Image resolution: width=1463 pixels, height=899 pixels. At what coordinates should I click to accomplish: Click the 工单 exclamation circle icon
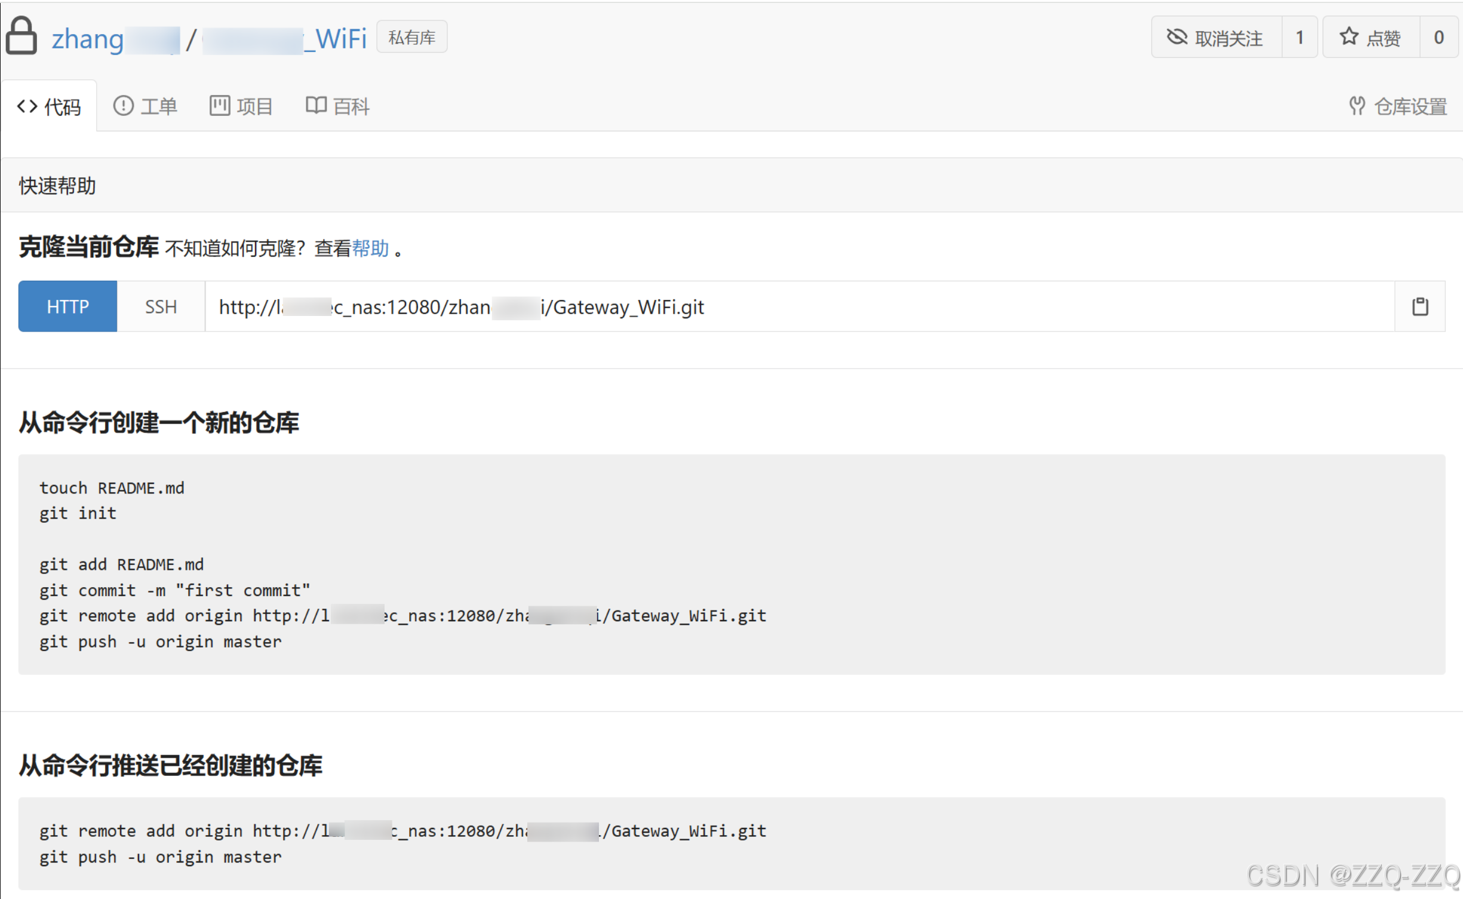(123, 106)
